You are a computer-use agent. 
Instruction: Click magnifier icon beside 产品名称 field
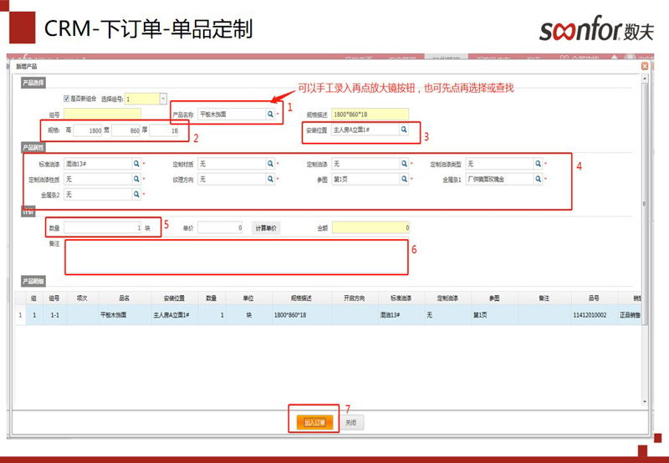pyautogui.click(x=270, y=114)
